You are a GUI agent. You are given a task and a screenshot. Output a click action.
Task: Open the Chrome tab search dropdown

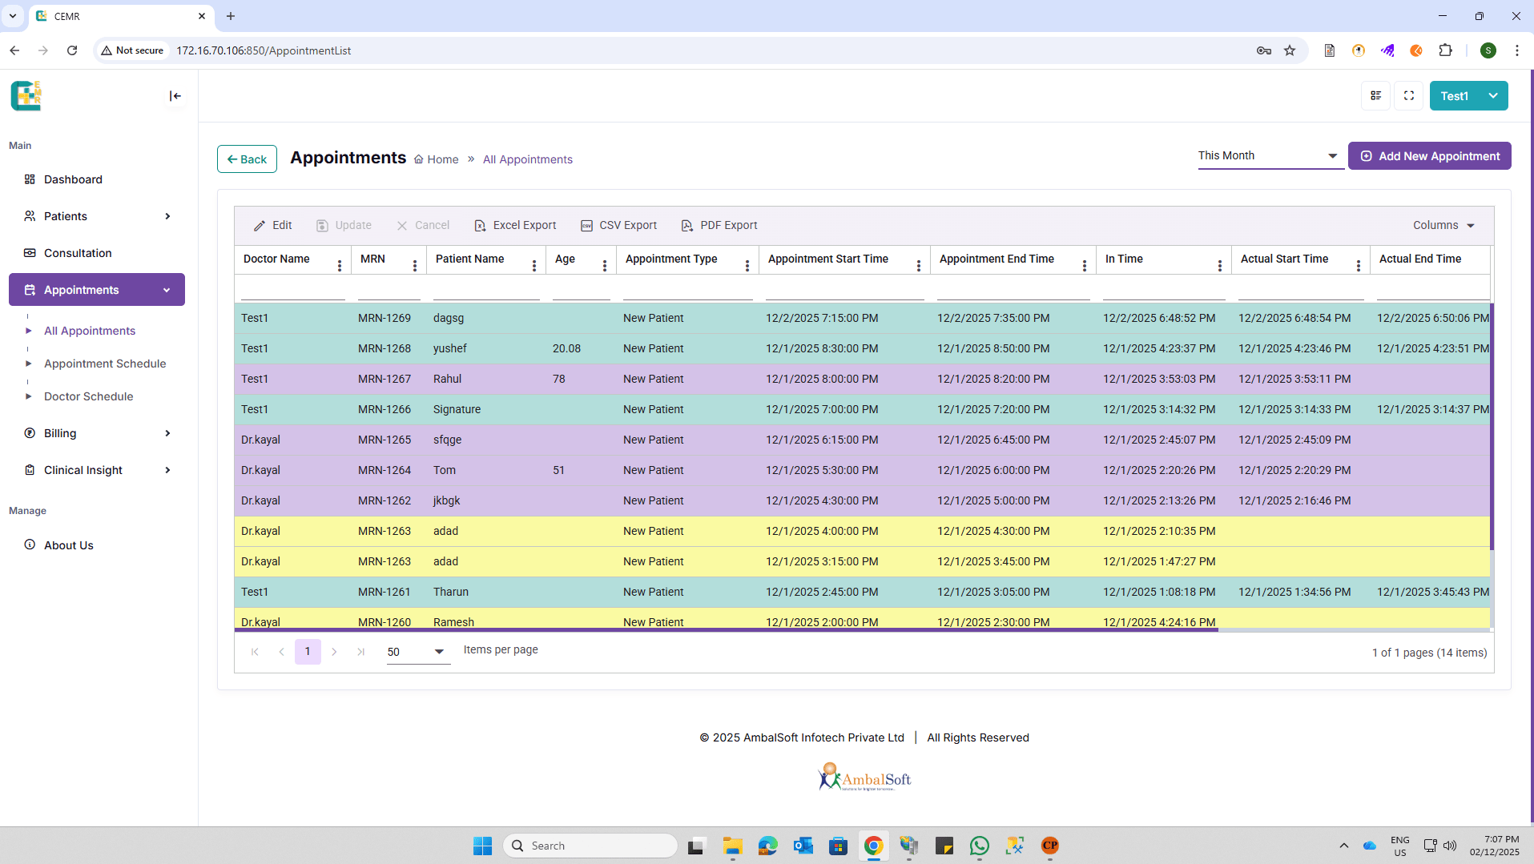point(13,16)
